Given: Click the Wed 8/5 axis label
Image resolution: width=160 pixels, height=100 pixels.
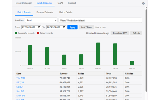Looking at the screenshot, I should click(132, 68).
